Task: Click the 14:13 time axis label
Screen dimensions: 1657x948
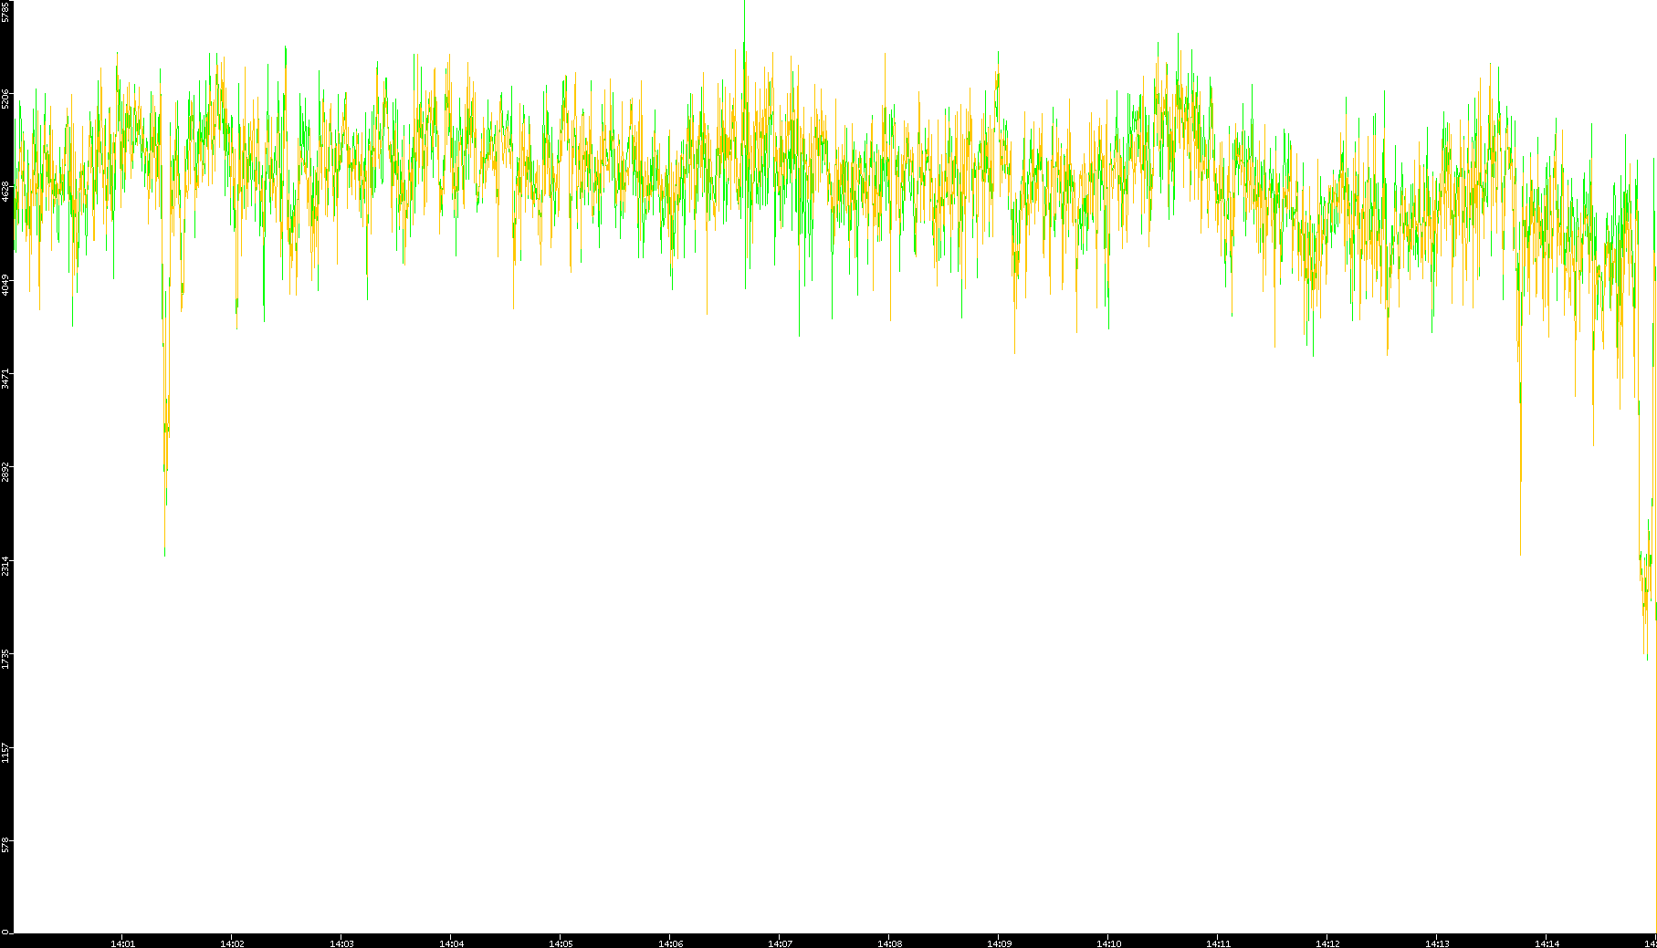Action: (1437, 943)
